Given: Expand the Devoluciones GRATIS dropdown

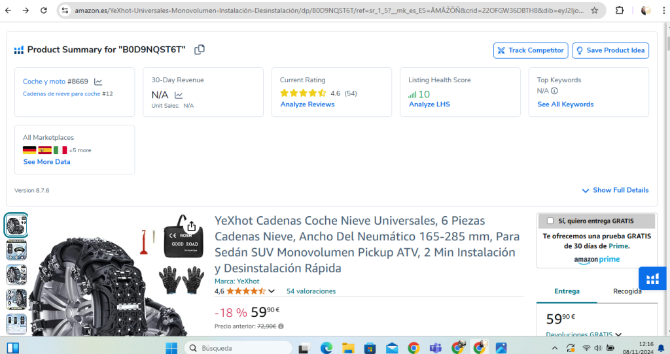Looking at the screenshot, I should tap(618, 334).
